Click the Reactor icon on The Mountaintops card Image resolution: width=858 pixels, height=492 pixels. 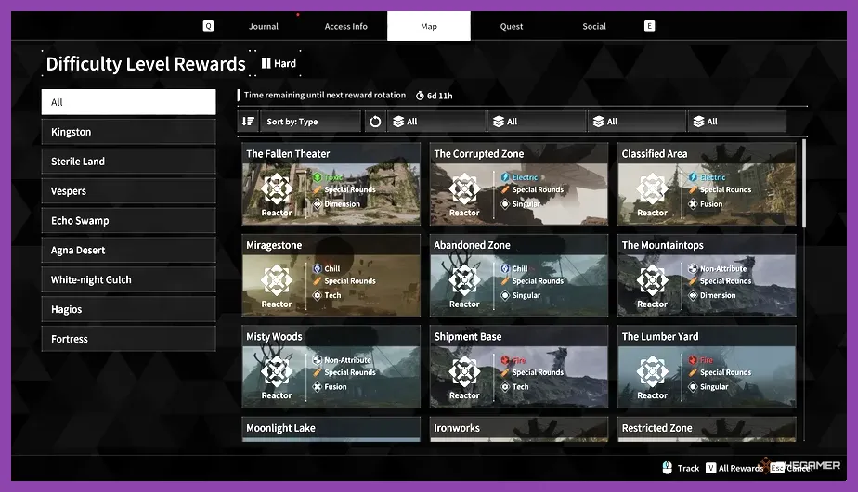(x=652, y=280)
